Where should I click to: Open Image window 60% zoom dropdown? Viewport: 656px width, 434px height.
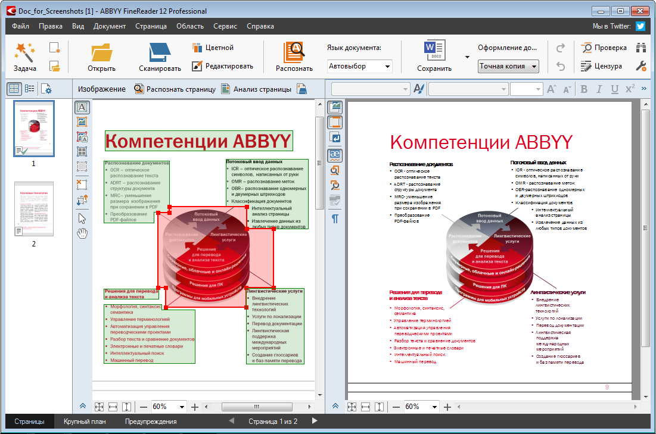(182, 407)
